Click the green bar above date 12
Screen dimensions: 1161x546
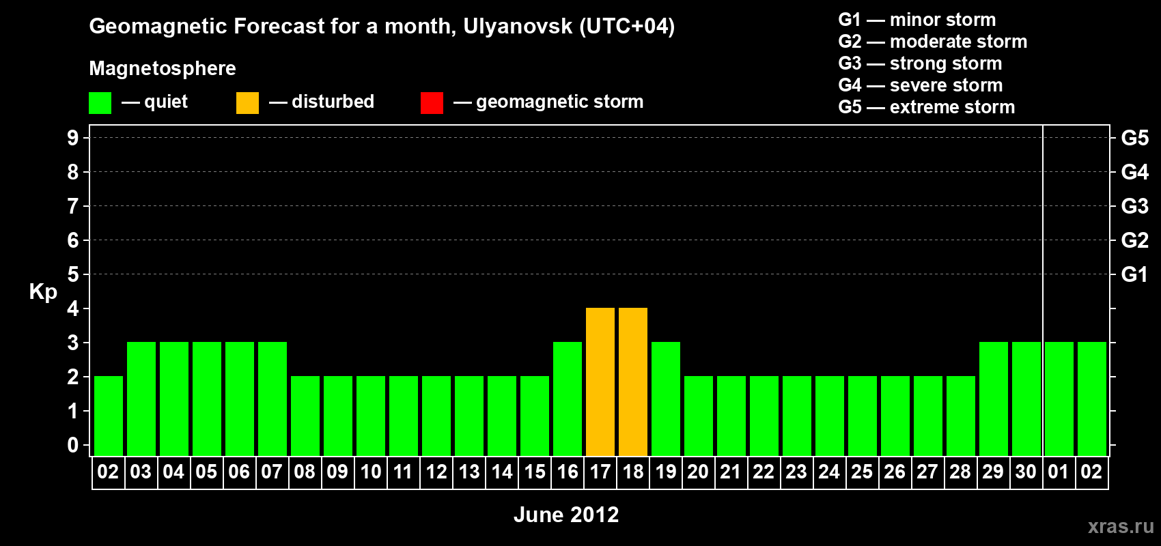coord(436,416)
